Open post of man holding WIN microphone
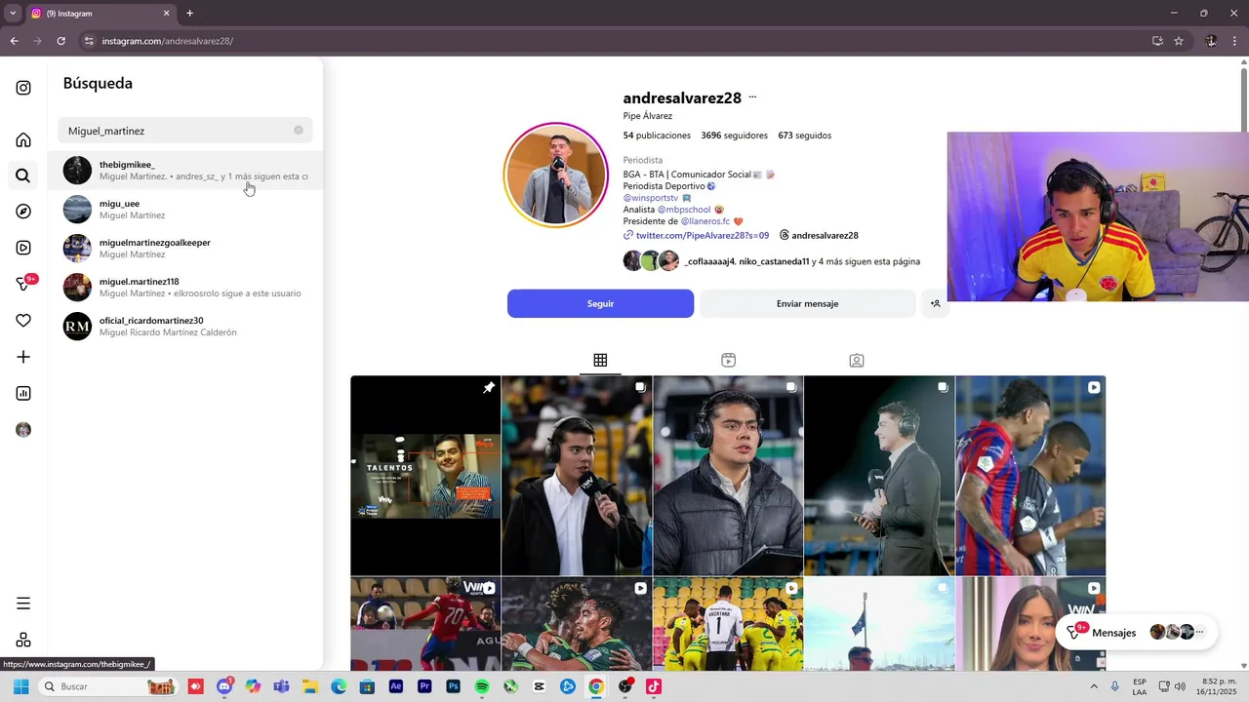 577,476
